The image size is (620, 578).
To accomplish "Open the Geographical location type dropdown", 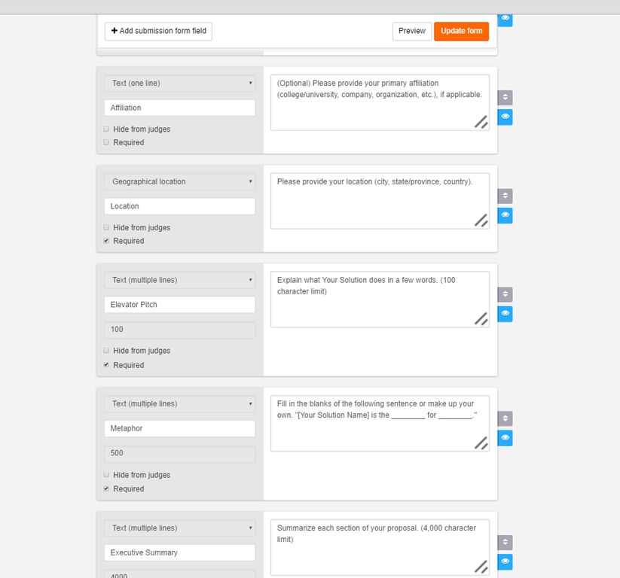I will pyautogui.click(x=179, y=181).
